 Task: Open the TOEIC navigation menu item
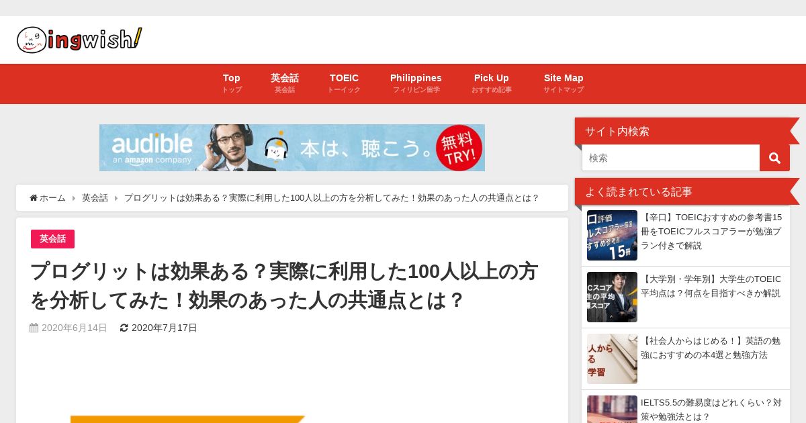tap(344, 83)
